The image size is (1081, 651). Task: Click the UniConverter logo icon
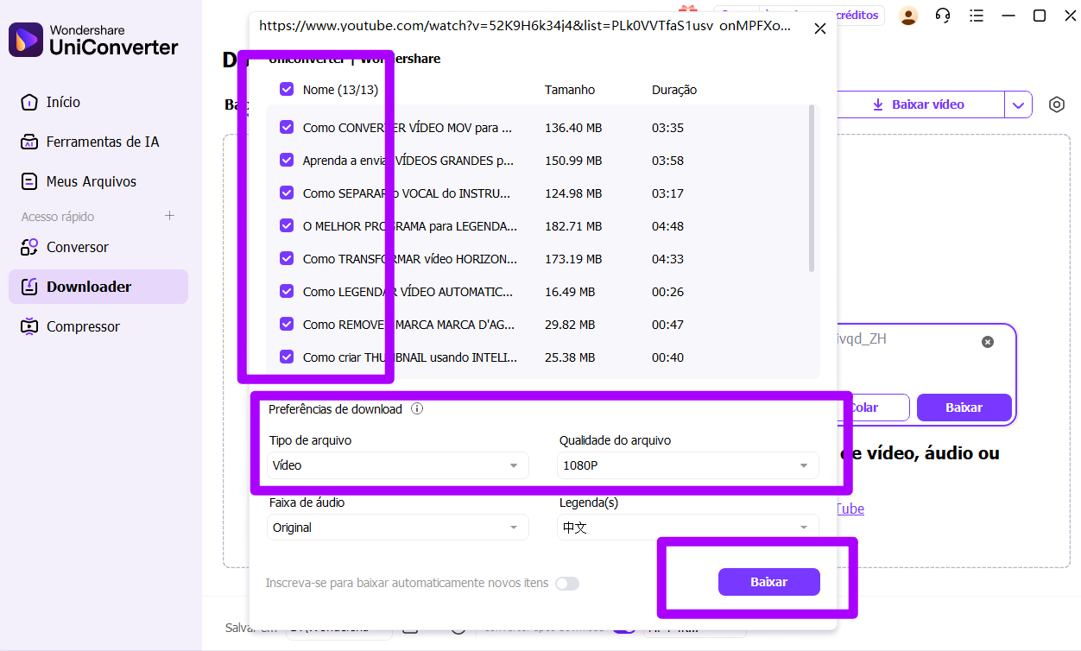[x=26, y=40]
